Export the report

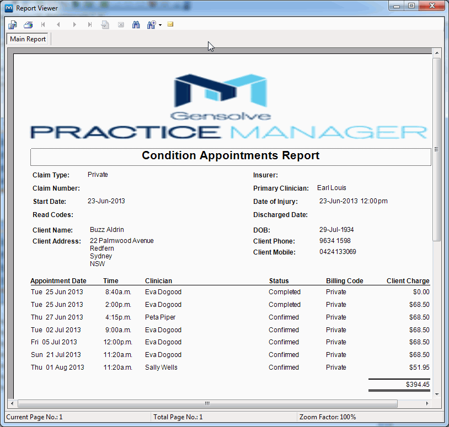(x=12, y=24)
